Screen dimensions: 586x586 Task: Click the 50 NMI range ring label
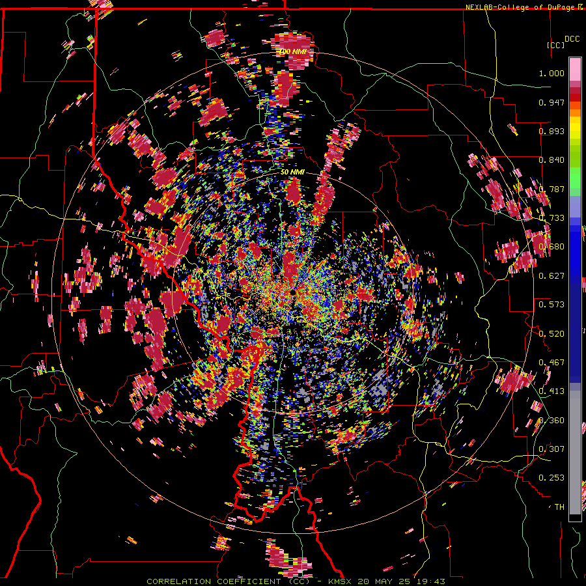tap(292, 172)
